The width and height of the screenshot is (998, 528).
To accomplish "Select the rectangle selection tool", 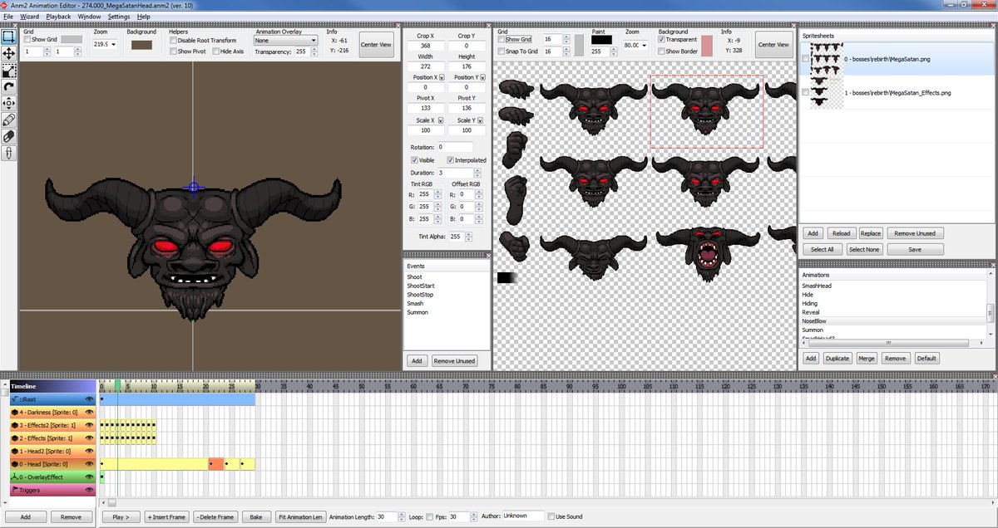I will pyautogui.click(x=8, y=37).
